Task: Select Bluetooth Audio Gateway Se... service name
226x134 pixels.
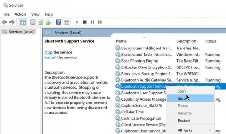Action: pos(147,80)
